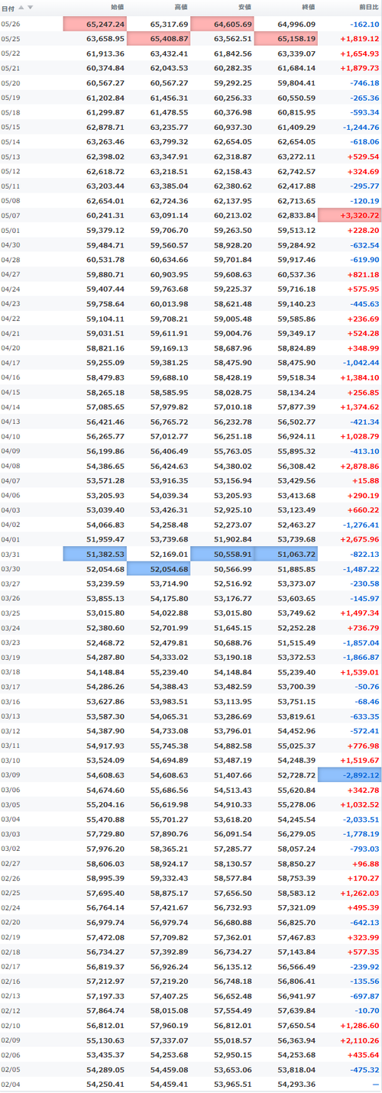
Task: Click the date cell 02/27
Action: click(x=11, y=862)
